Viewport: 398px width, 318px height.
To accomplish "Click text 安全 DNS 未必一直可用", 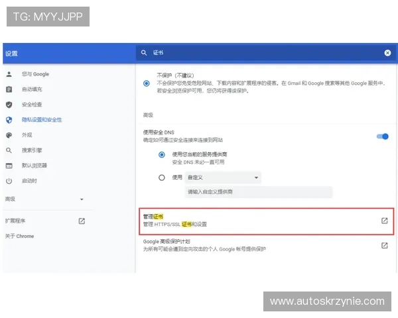I will coord(198,162).
